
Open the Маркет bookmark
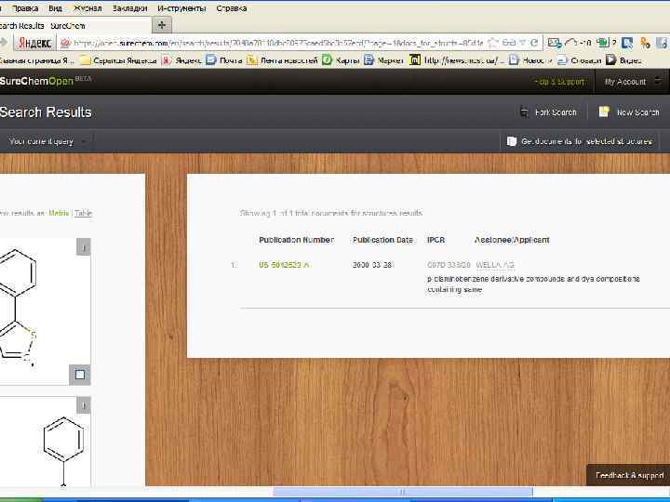click(x=383, y=60)
